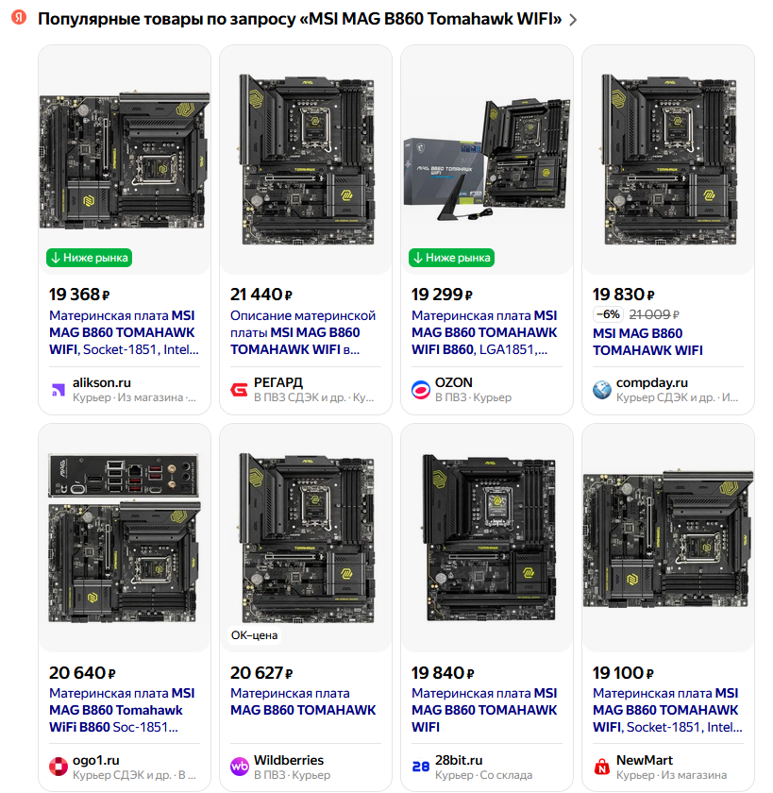Open the popular products heading for MSI MAG B860
Image resolution: width=773 pixels, height=793 pixels.
(300, 19)
